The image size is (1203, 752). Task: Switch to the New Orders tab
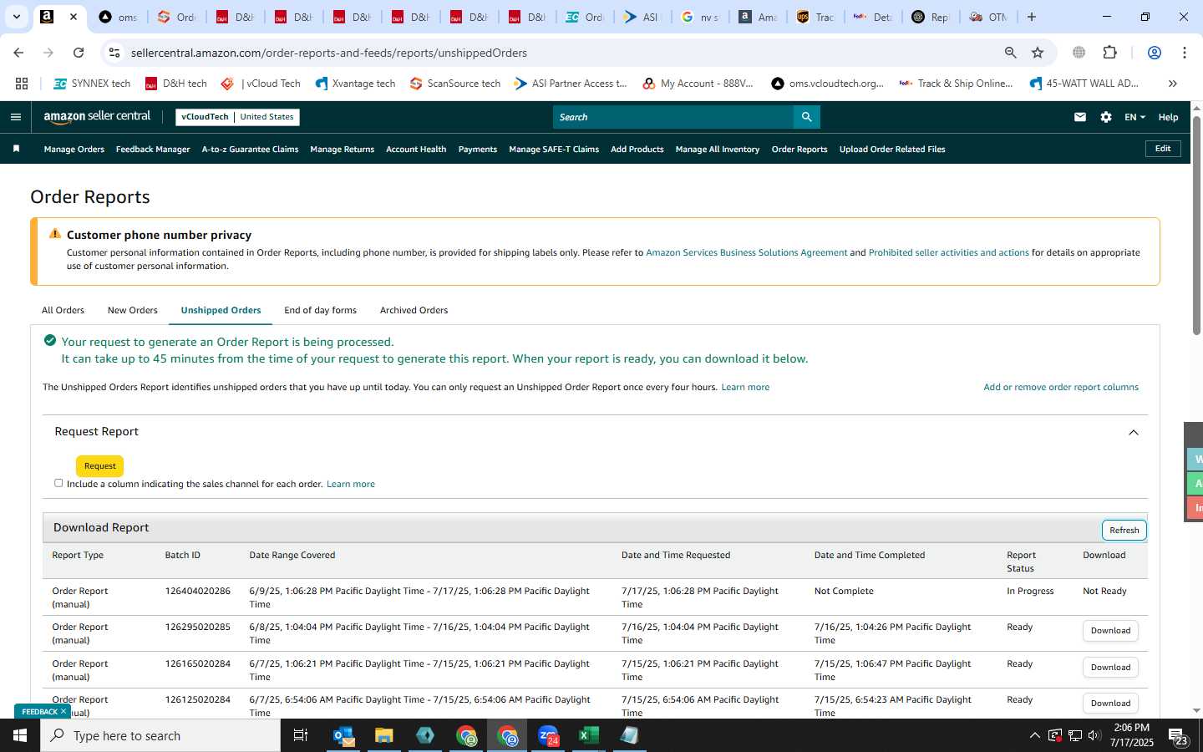tap(132, 310)
